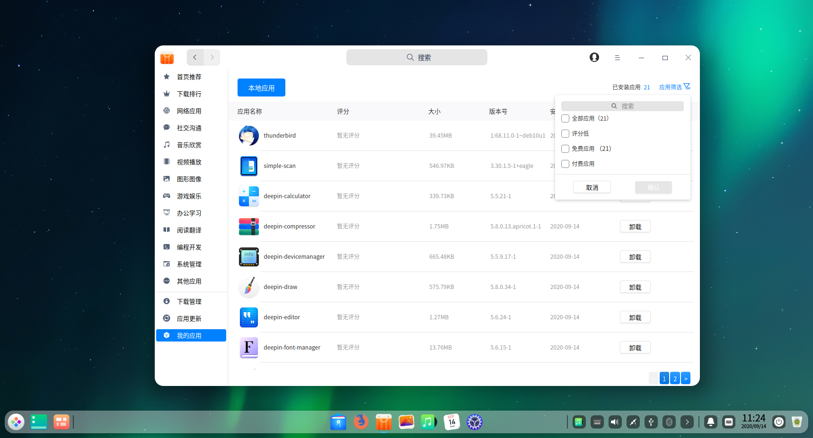This screenshot has width=813, height=438.
Task: Open the calendar in the dock
Action: [452, 422]
